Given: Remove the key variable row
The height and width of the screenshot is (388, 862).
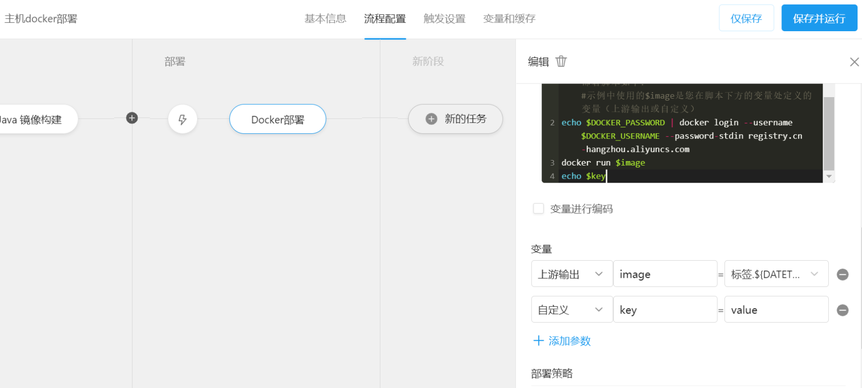Looking at the screenshot, I should pos(842,310).
